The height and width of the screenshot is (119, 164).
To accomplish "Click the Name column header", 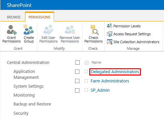I will [x=96, y=62].
